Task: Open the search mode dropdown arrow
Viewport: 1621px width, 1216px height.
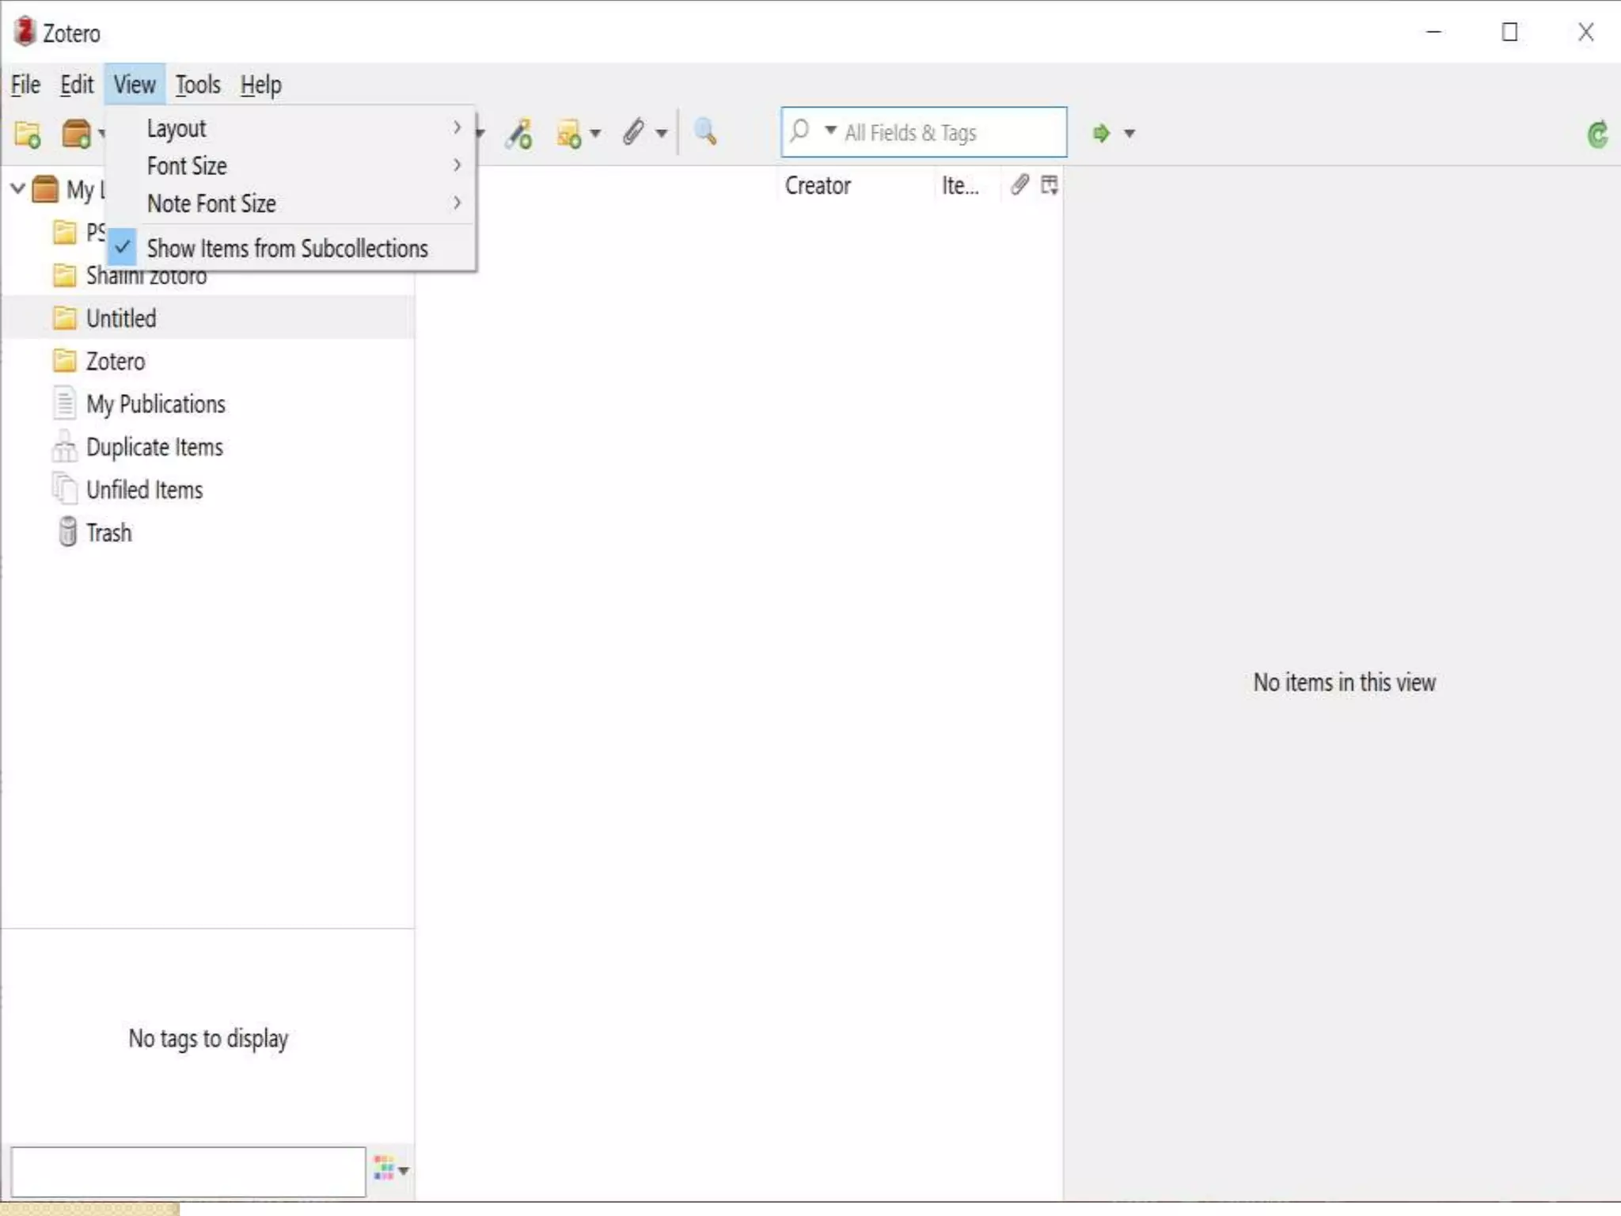Action: 830,131
